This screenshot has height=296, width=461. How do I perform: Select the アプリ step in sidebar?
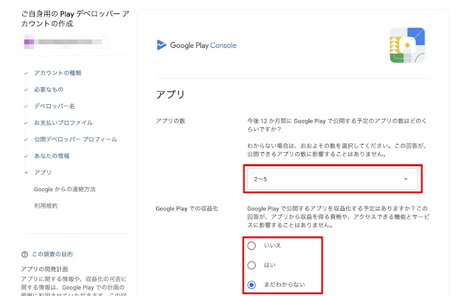pyautogui.click(x=43, y=173)
